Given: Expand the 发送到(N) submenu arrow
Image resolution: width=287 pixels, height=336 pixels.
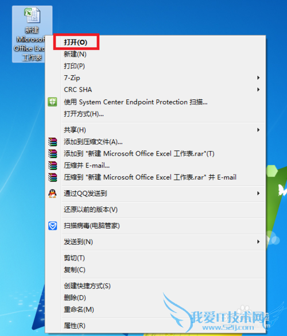Looking at the screenshot, I should [x=258, y=242].
